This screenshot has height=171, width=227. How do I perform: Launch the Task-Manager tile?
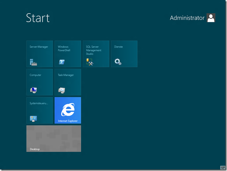point(68,82)
